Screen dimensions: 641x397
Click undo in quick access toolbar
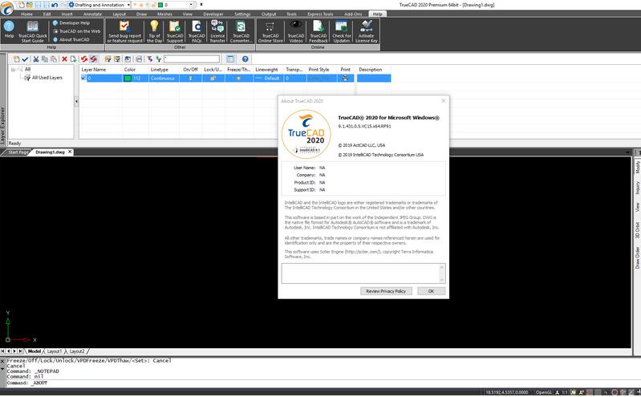pyautogui.click(x=55, y=5)
